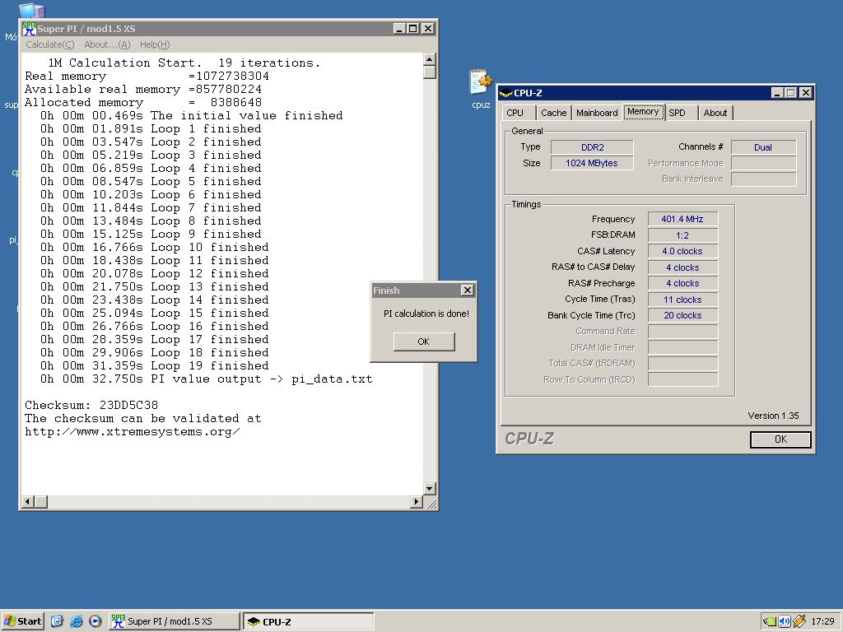Open the Start menu
The width and height of the screenshot is (843, 632).
(x=22, y=621)
